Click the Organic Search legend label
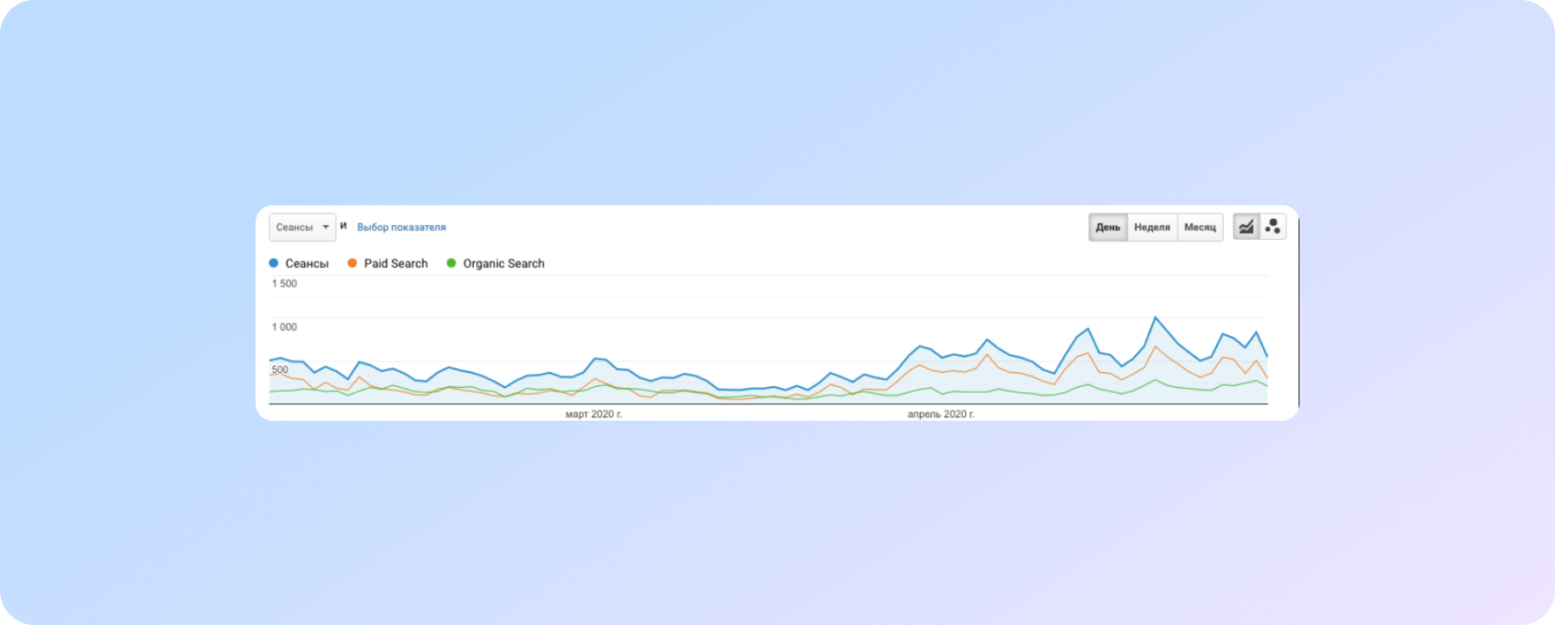The image size is (1555, 625). point(503,263)
